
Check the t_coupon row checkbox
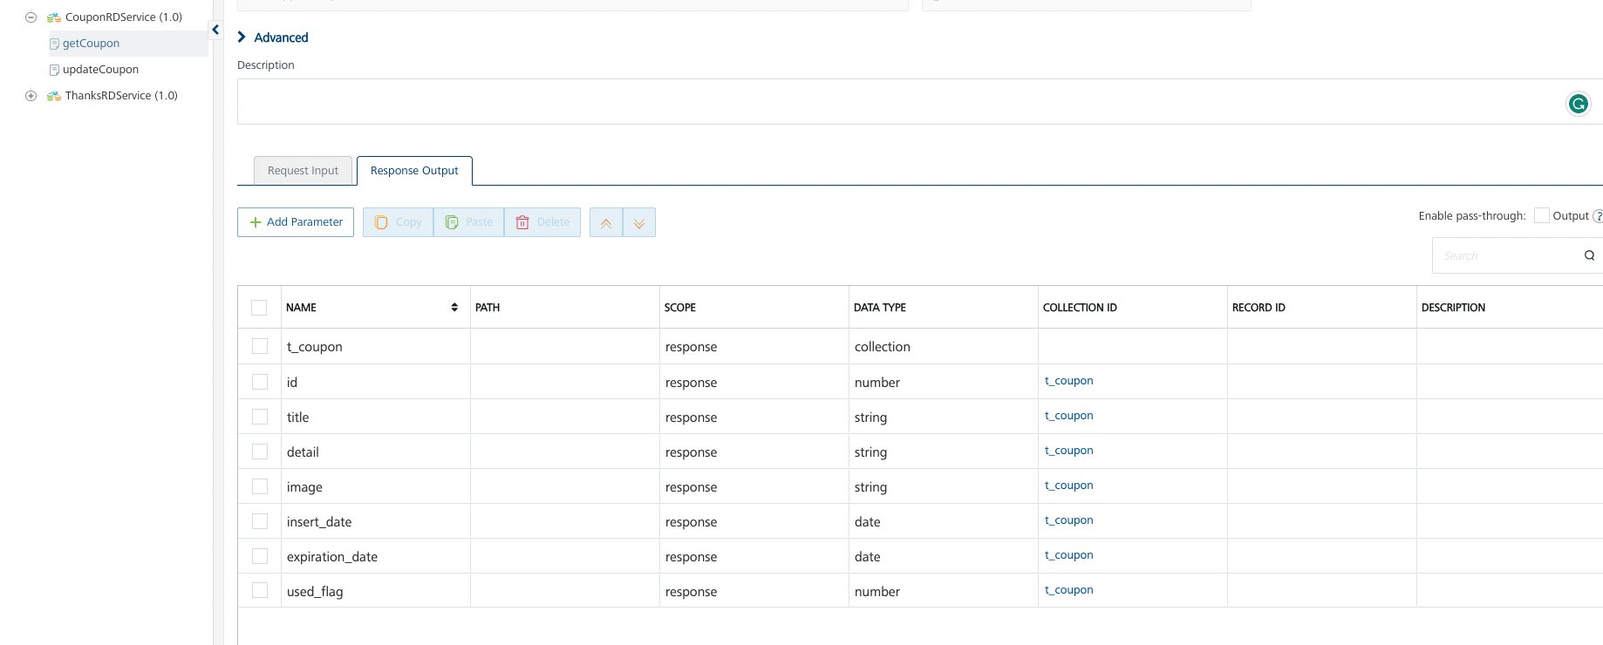(x=260, y=346)
